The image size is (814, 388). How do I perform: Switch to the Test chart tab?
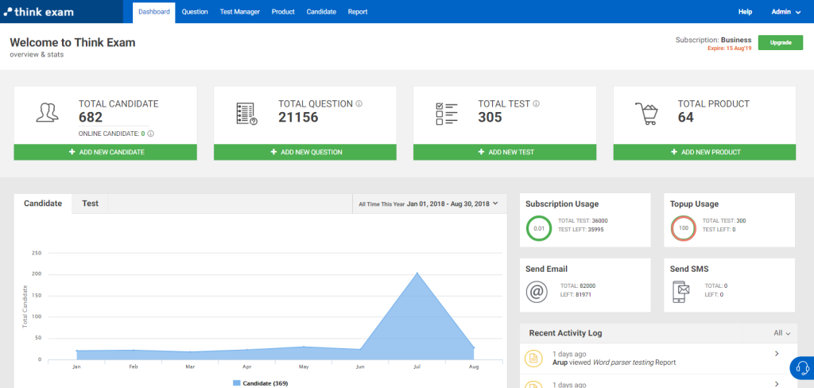(x=90, y=204)
